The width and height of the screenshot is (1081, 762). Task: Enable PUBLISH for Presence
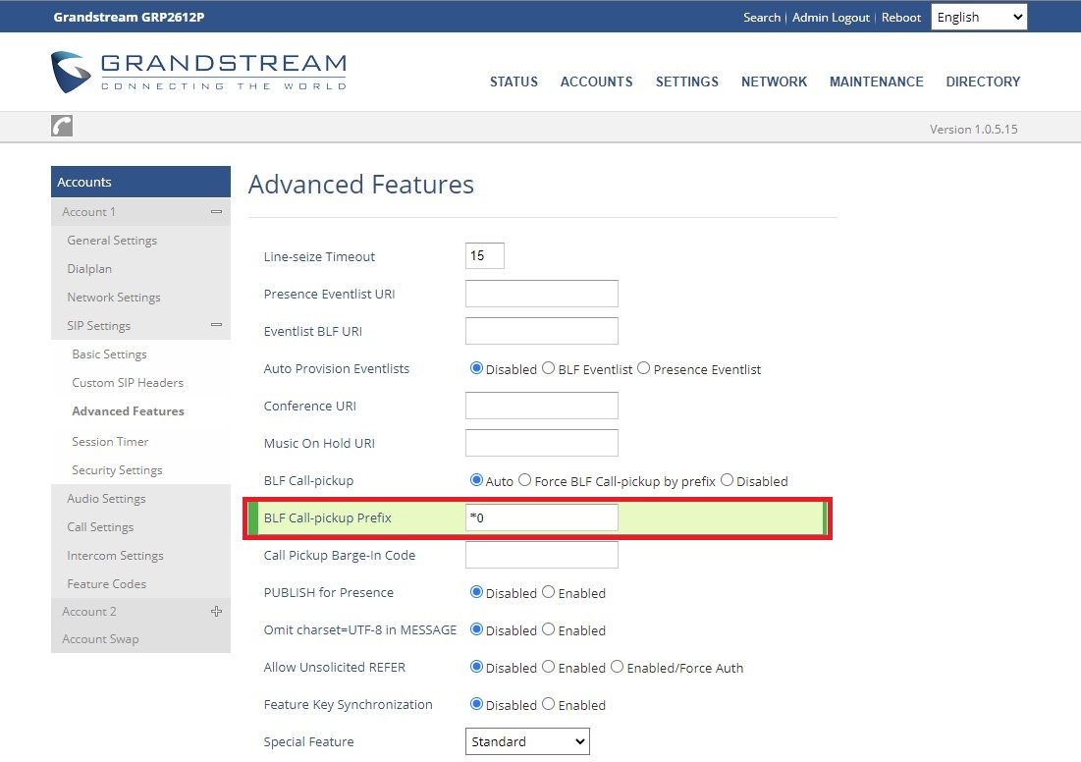pos(549,593)
